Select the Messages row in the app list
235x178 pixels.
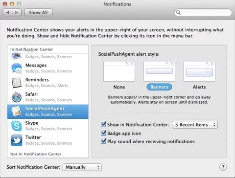click(48, 68)
